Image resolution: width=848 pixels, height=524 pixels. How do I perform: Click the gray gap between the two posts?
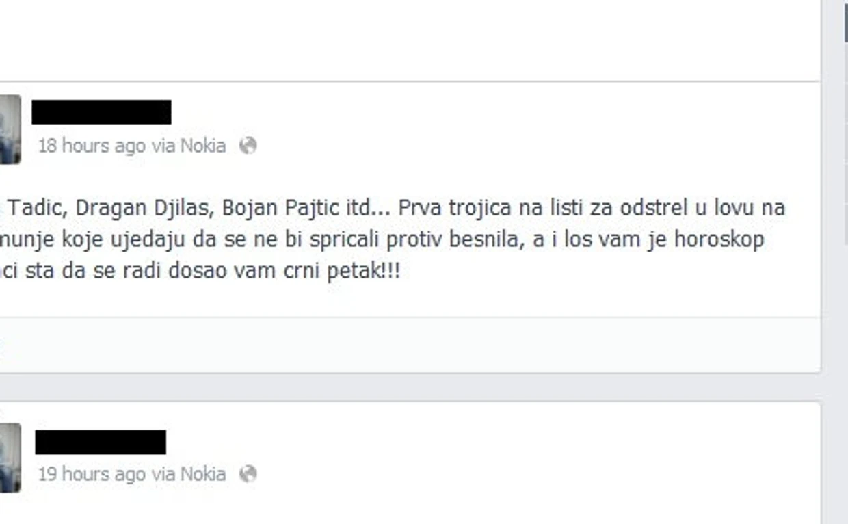click(x=410, y=387)
